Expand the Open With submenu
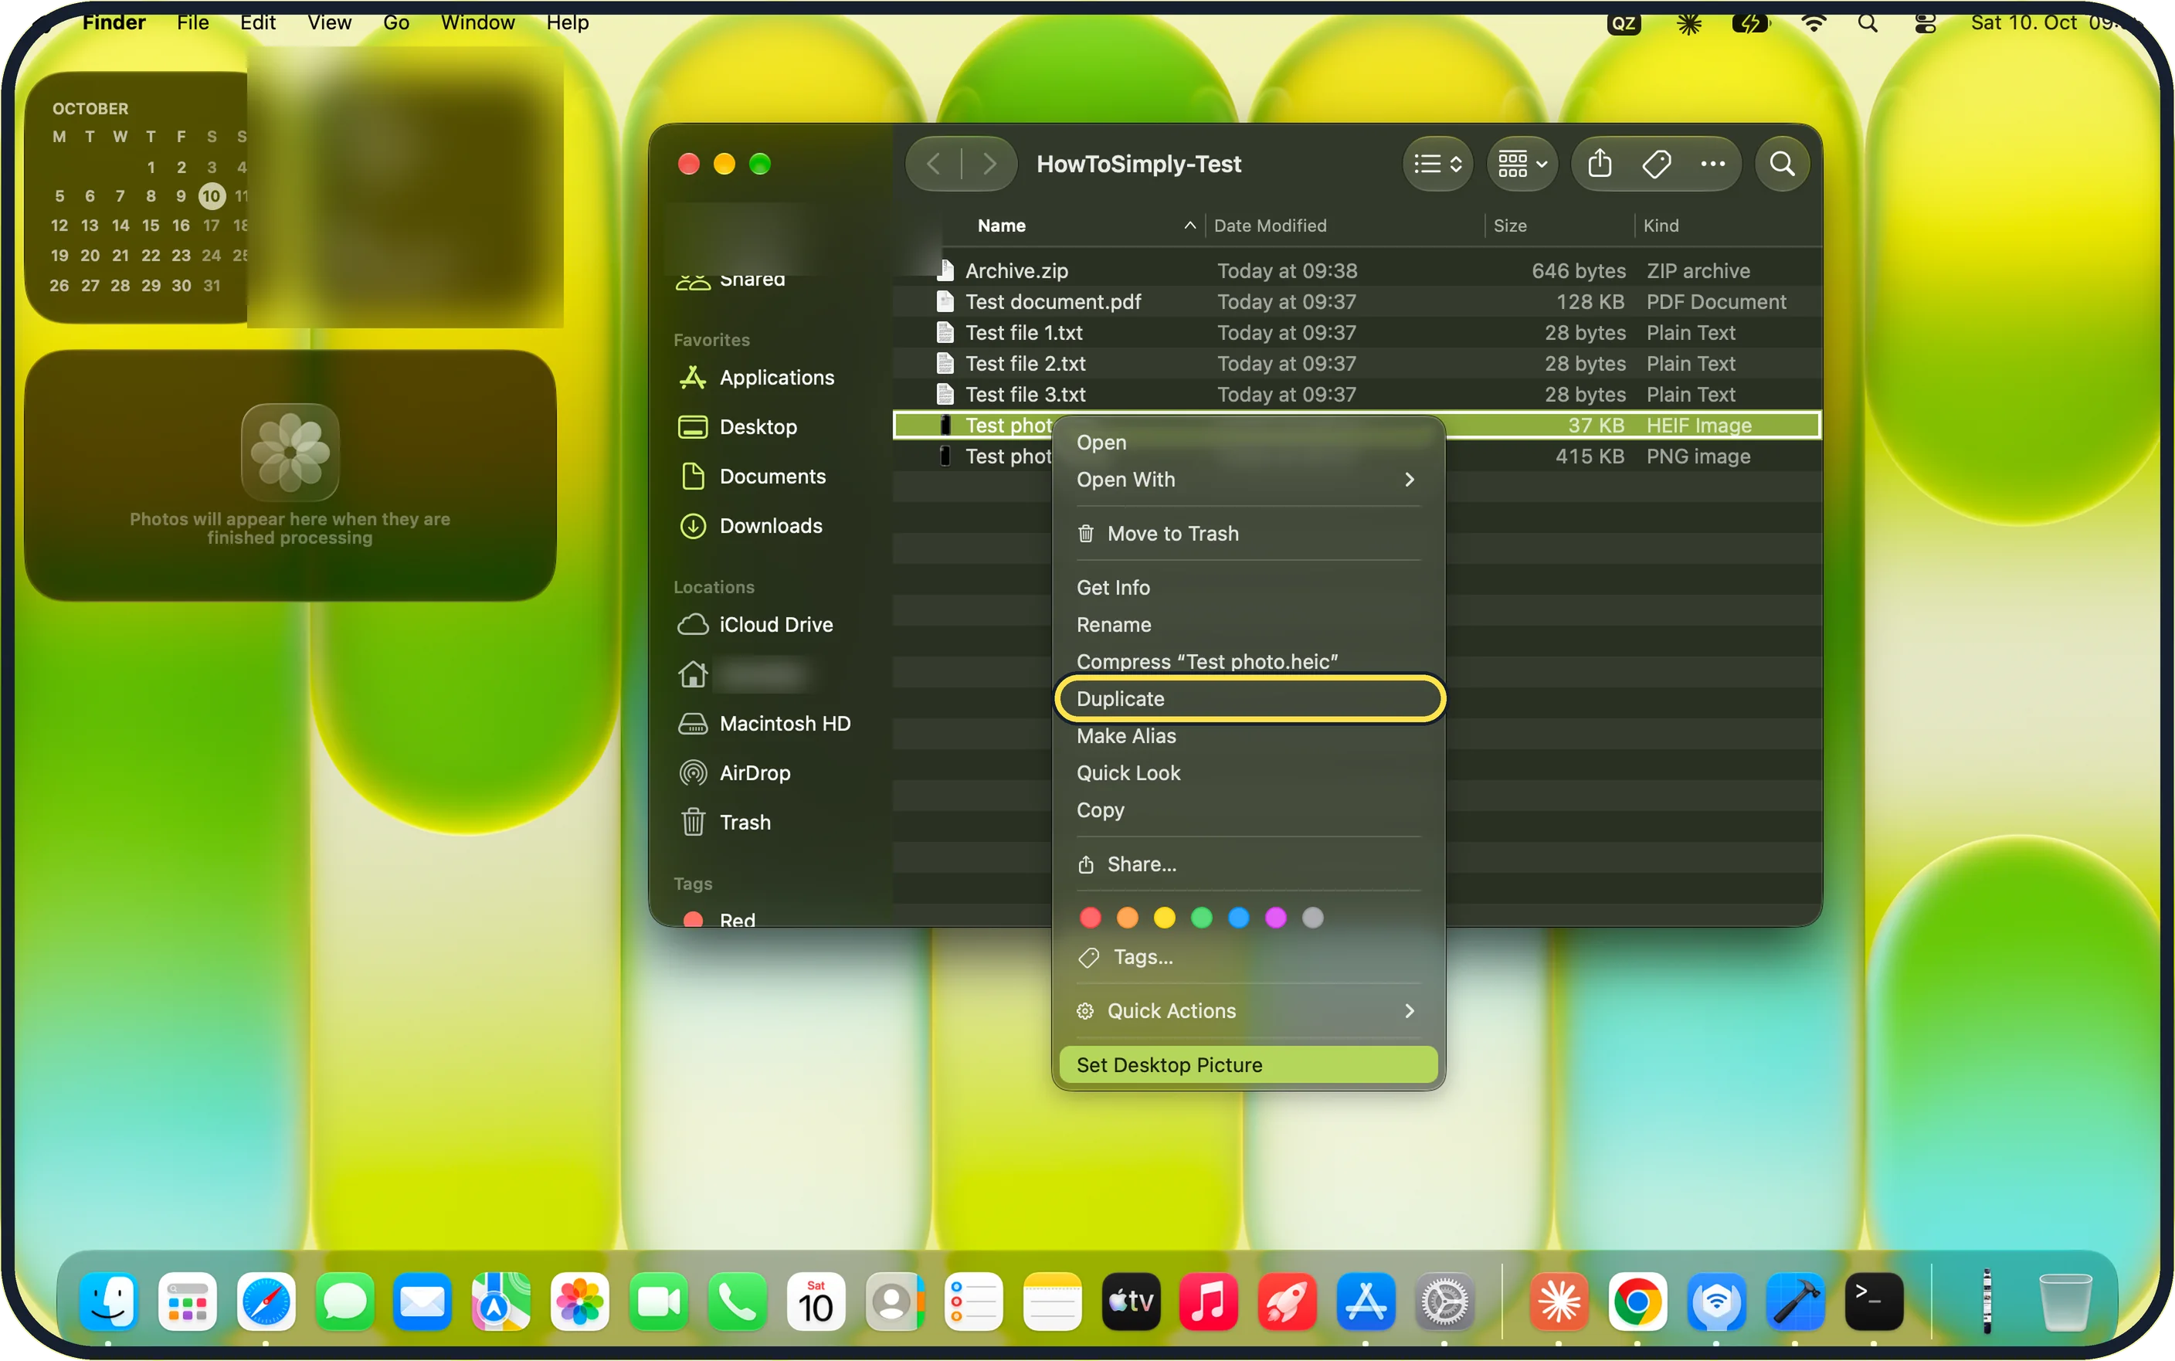 click(x=1248, y=480)
